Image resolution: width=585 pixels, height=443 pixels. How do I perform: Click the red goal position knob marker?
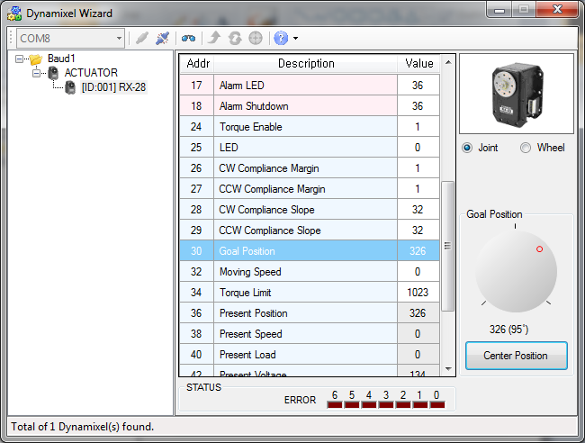[540, 248]
